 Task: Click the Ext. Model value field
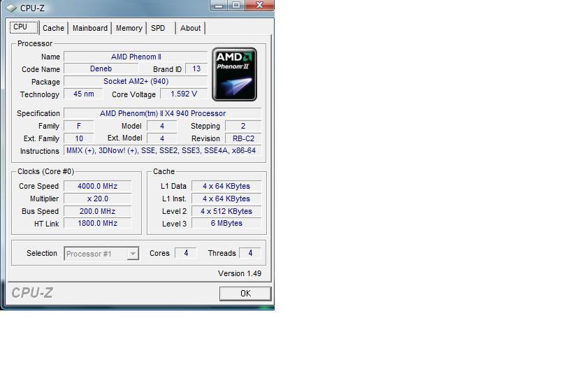tap(161, 138)
